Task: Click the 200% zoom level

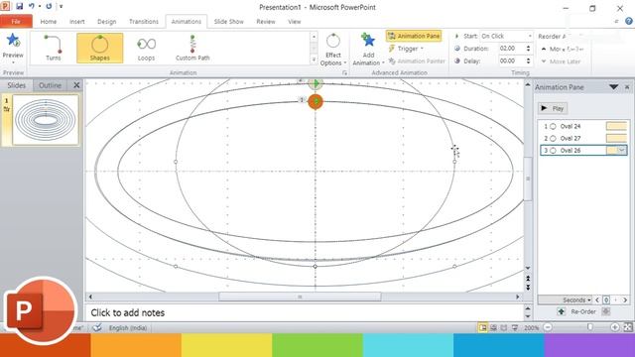Action: [x=532, y=327]
